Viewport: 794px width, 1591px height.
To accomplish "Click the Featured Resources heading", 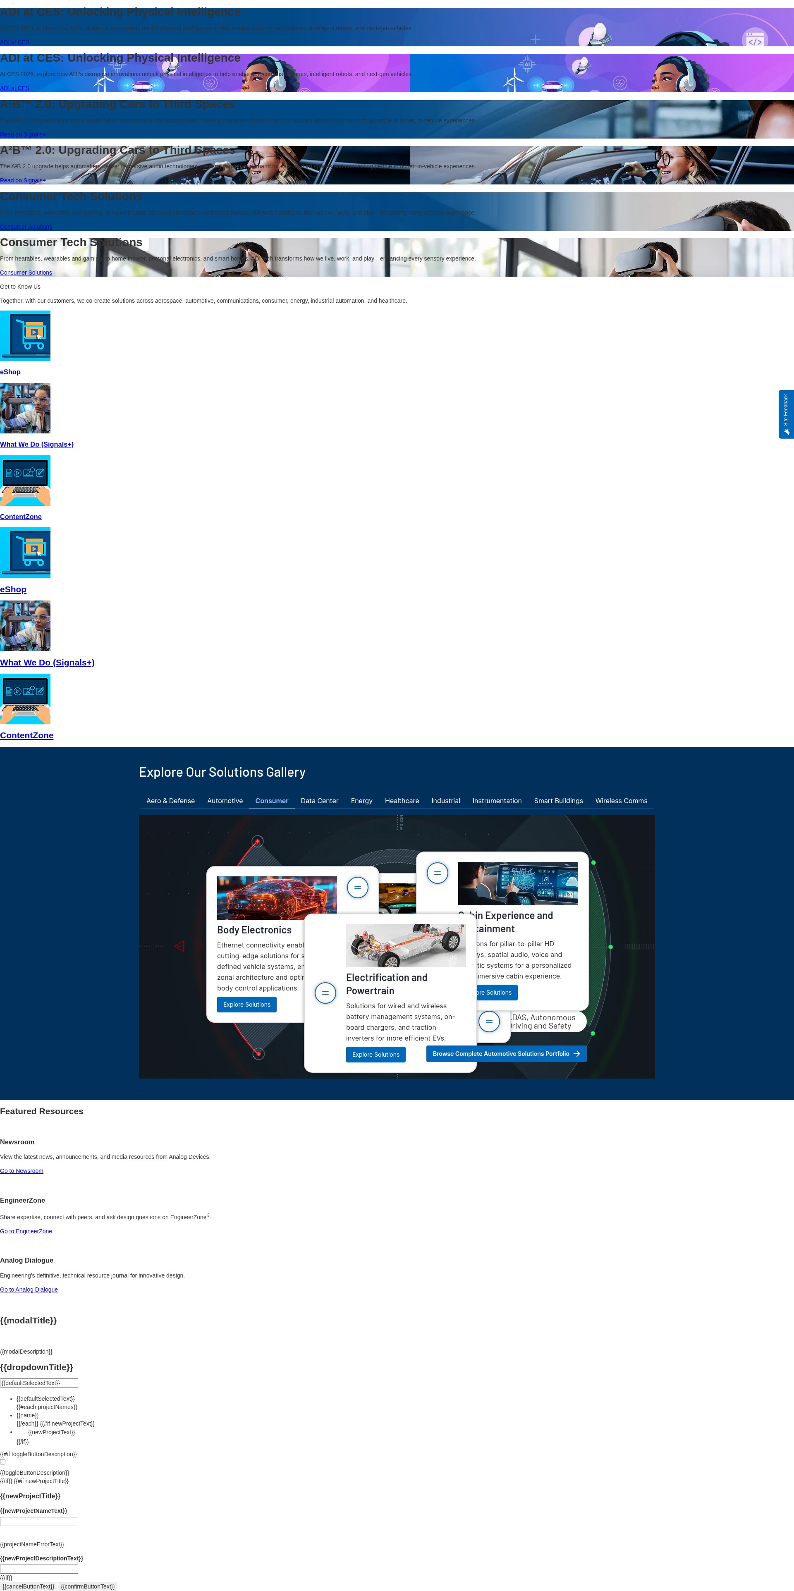I will coord(41,1110).
